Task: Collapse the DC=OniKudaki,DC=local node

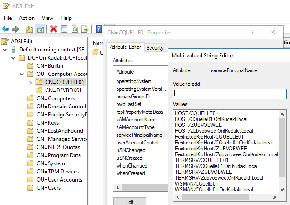Action: [13, 58]
